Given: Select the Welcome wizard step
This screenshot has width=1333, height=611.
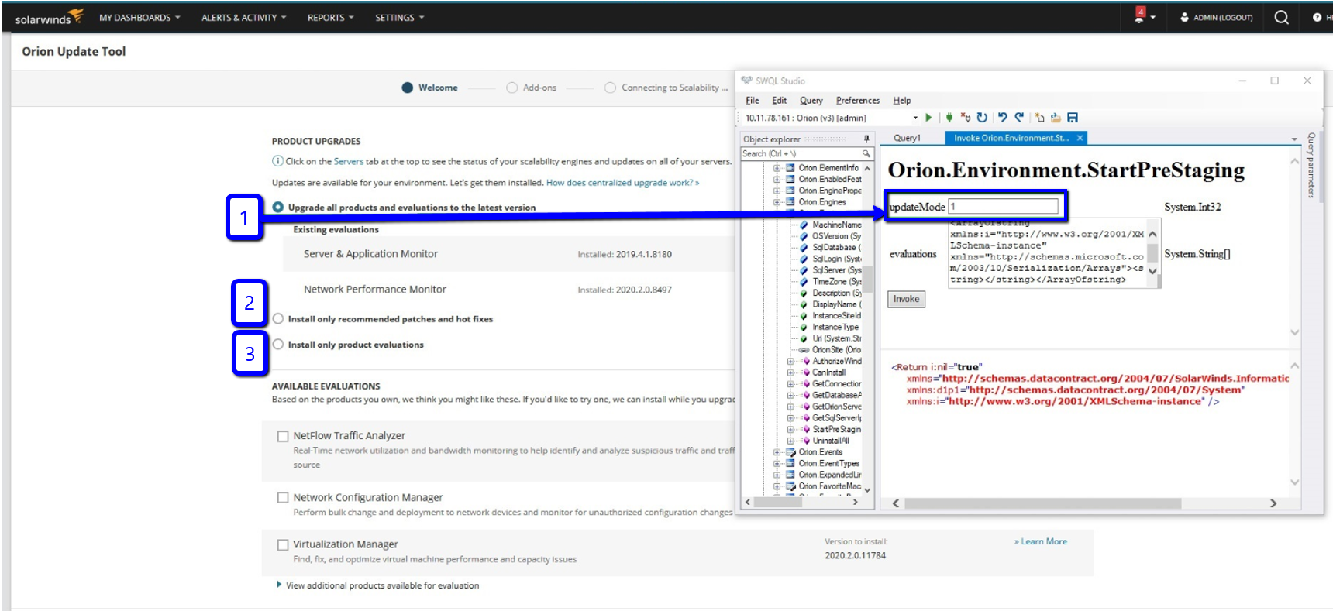Looking at the screenshot, I should [430, 88].
